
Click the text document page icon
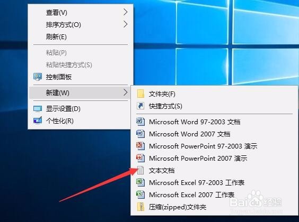point(140,170)
